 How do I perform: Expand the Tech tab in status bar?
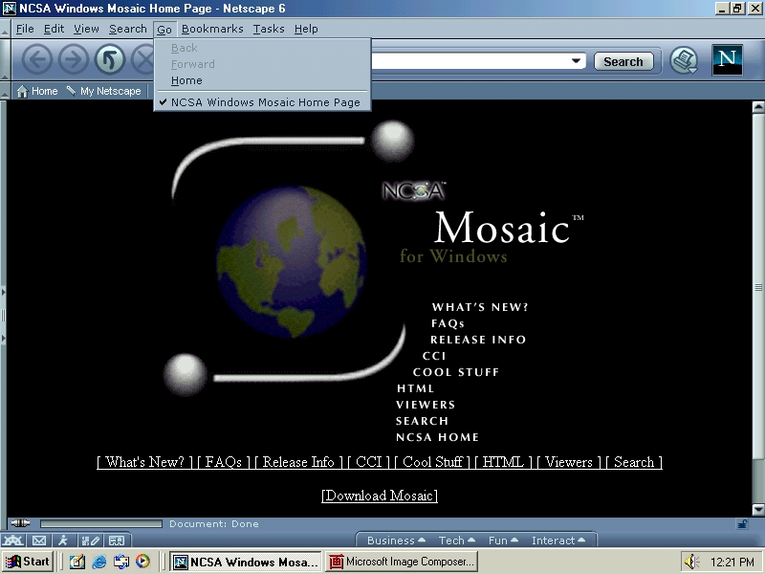tap(457, 541)
